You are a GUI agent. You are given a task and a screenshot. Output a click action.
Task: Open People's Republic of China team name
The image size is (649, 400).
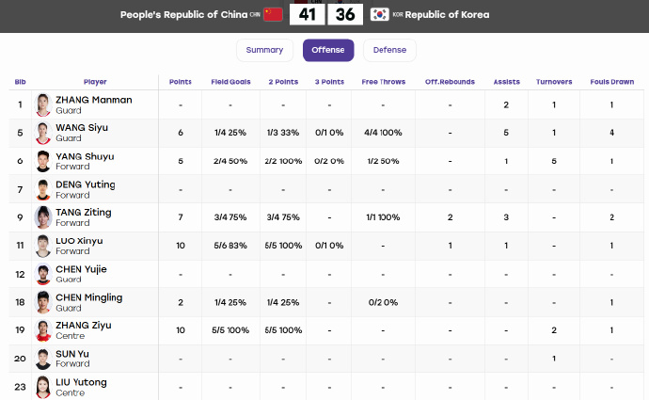point(183,14)
